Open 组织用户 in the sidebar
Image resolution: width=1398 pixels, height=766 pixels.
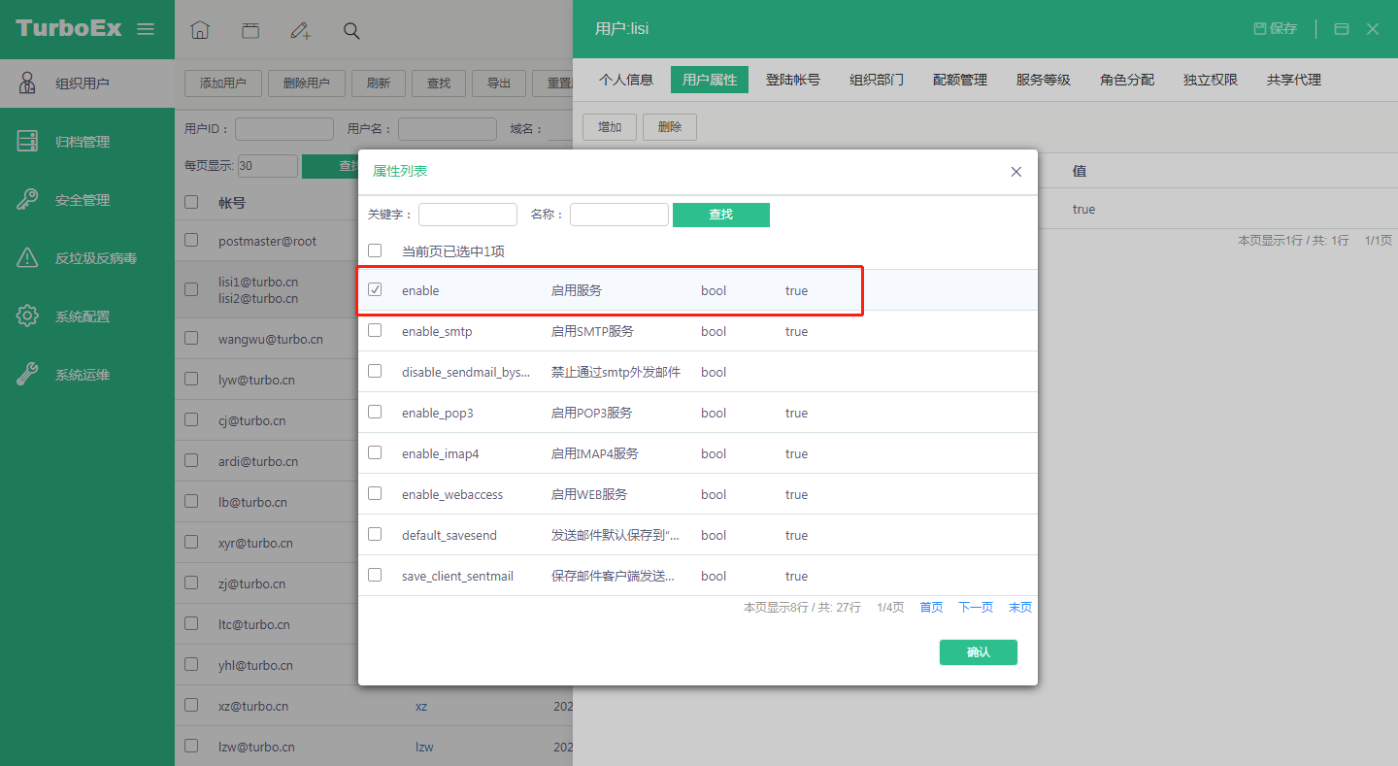[87, 83]
